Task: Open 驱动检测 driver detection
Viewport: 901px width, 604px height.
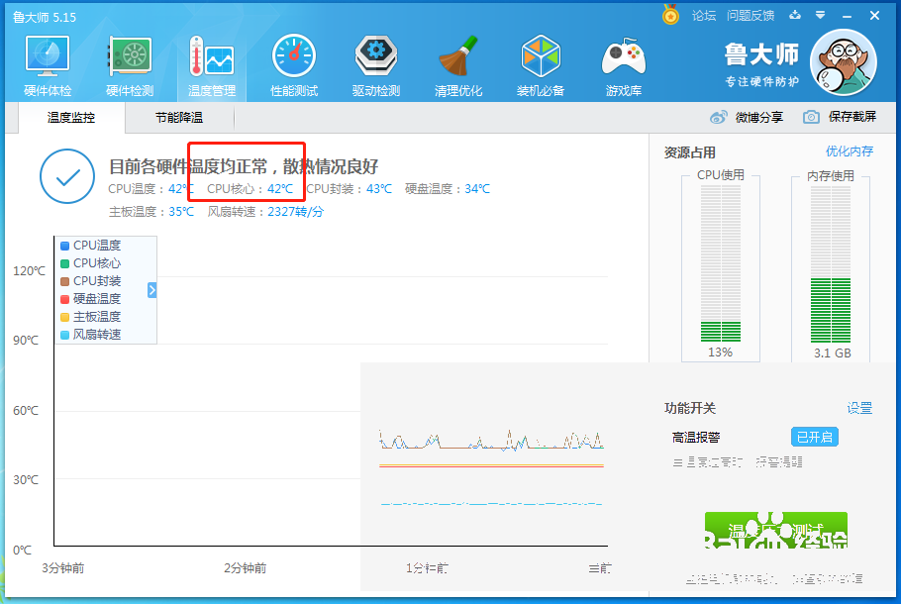Action: click(x=376, y=65)
